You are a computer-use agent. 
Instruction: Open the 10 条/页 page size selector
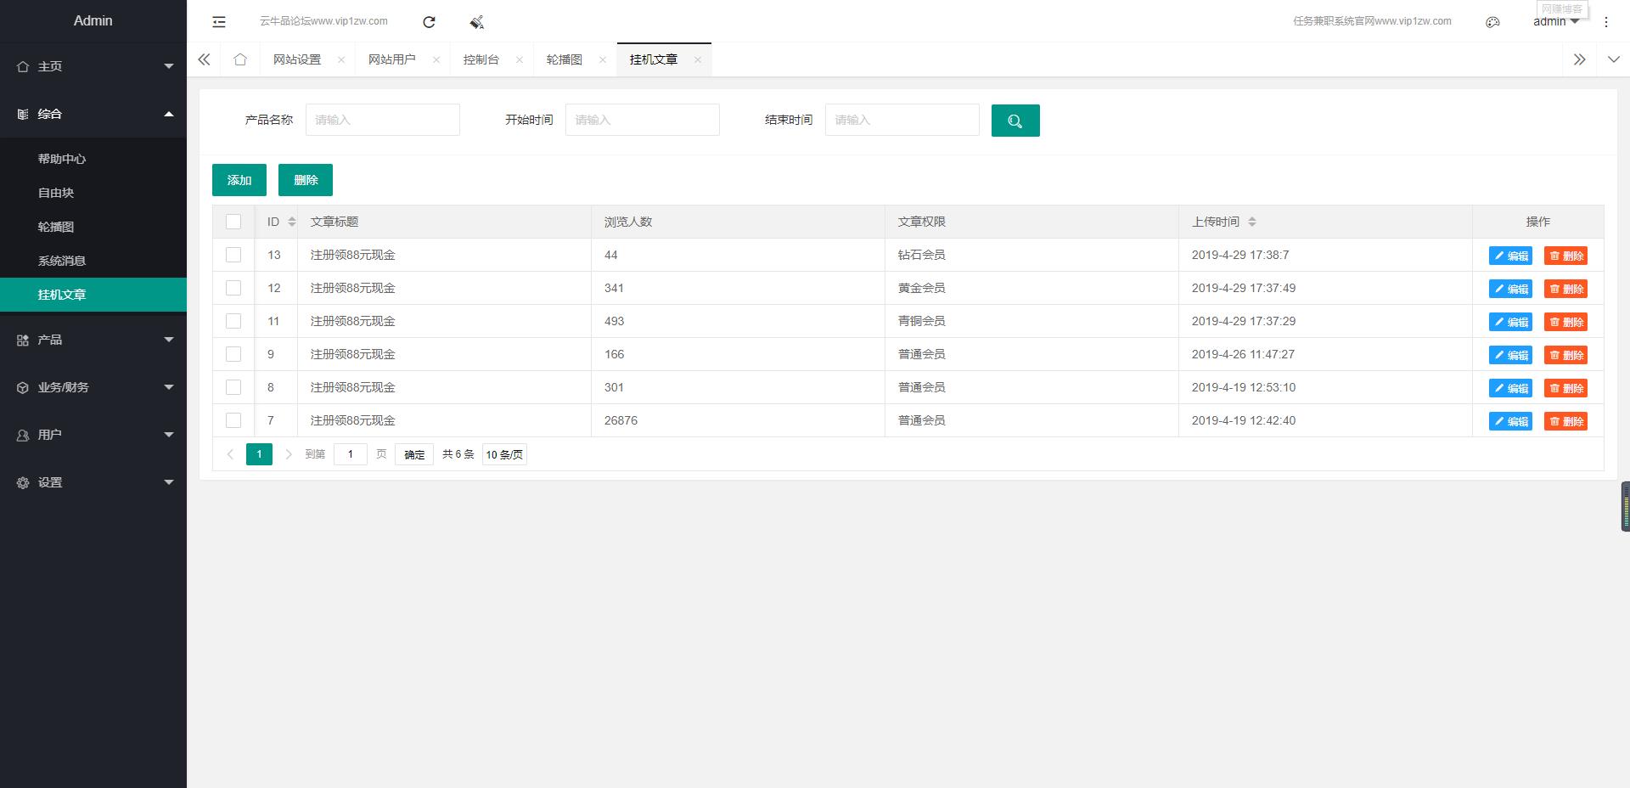504,454
